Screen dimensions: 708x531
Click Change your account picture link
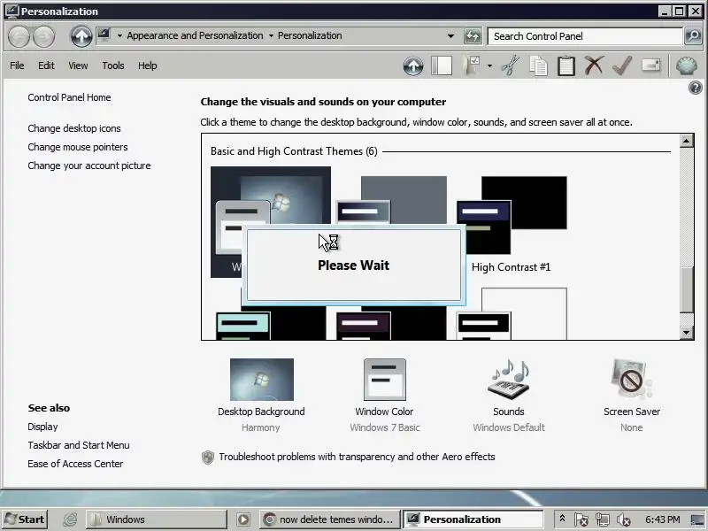click(89, 165)
